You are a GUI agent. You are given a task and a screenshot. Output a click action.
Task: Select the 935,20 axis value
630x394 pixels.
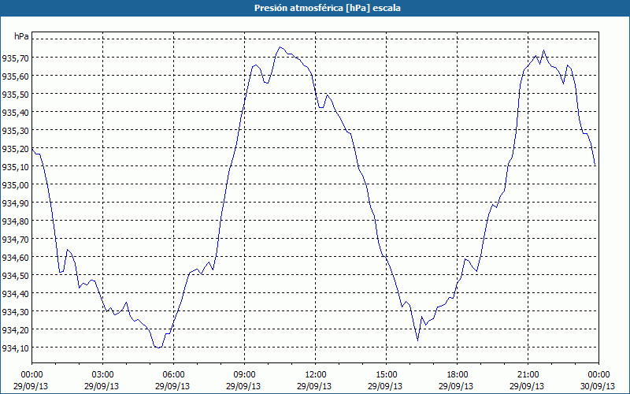15,149
